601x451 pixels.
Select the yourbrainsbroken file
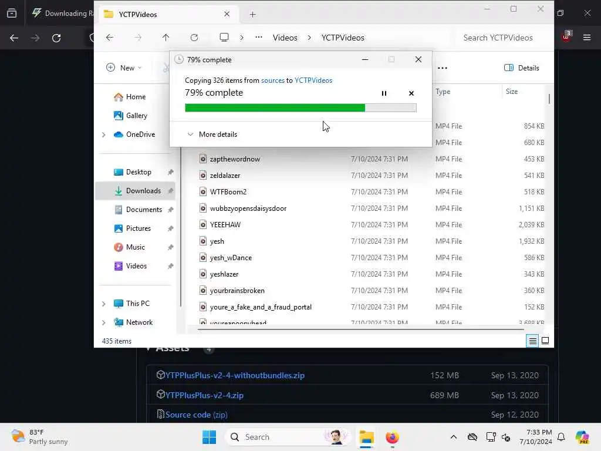[x=237, y=291]
